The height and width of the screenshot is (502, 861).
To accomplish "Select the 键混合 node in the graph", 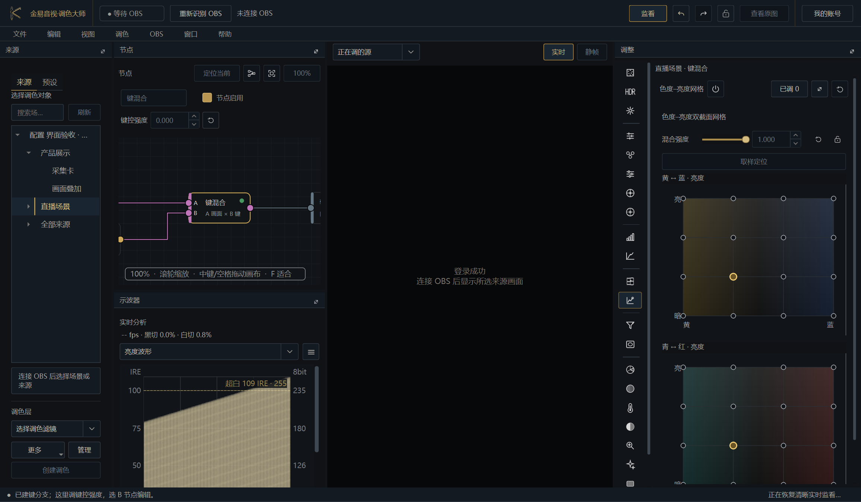I will [220, 208].
